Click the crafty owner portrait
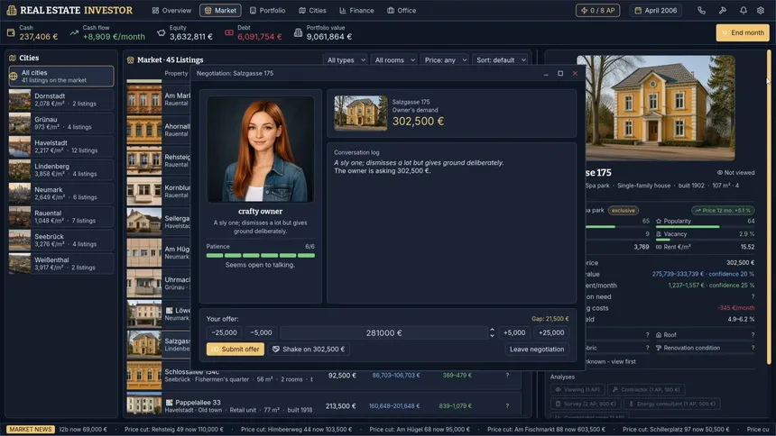The height and width of the screenshot is (436, 776). (x=260, y=150)
